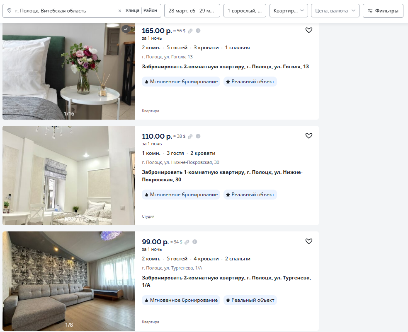The height and width of the screenshot is (332, 408).
Task: Click link icon beside 165.00 p. price
Action: 190,31
